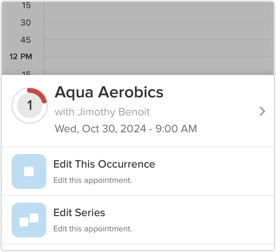Tap the '12 PM' time label in calendar
Viewport: 276px width, 252px height.
(21, 56)
